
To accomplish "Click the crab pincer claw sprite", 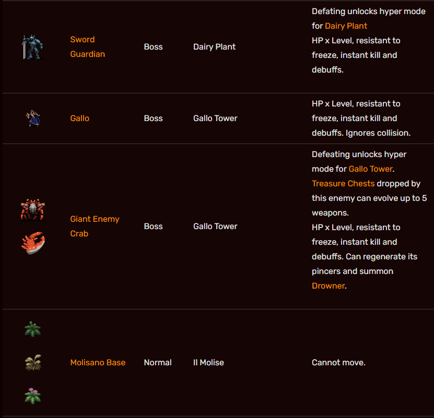I will click(33, 243).
